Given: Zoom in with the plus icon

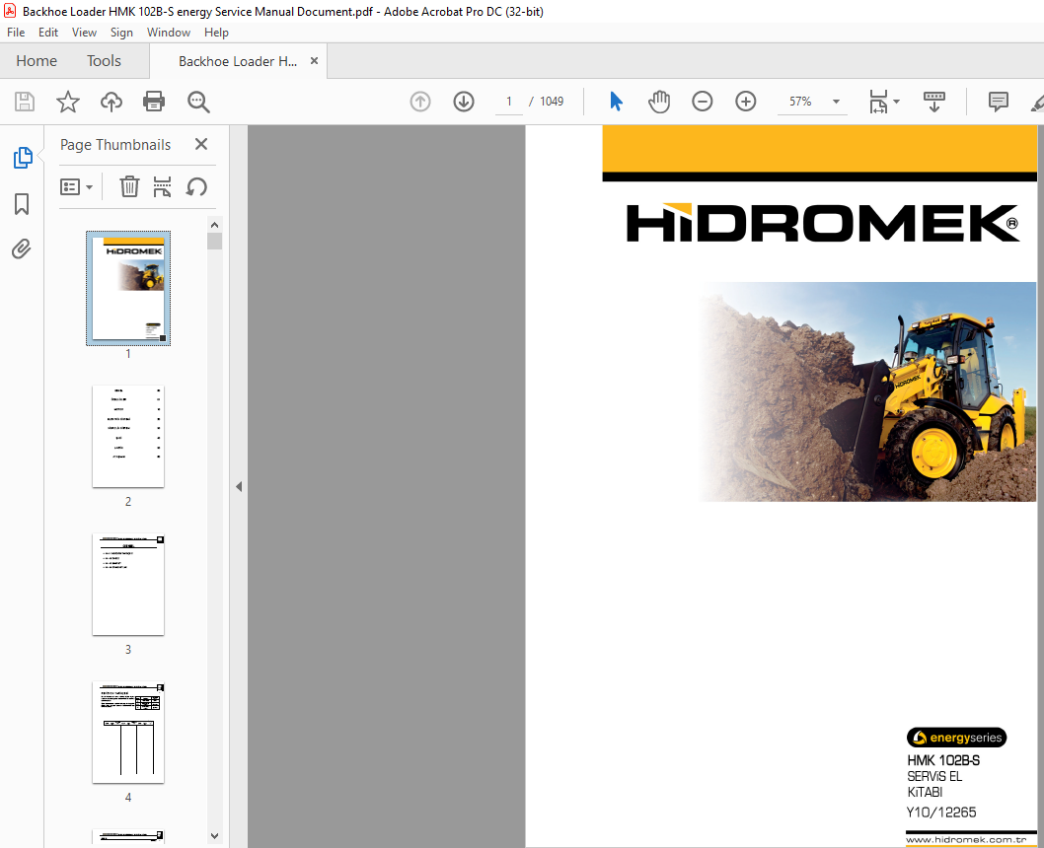Looking at the screenshot, I should point(746,102).
